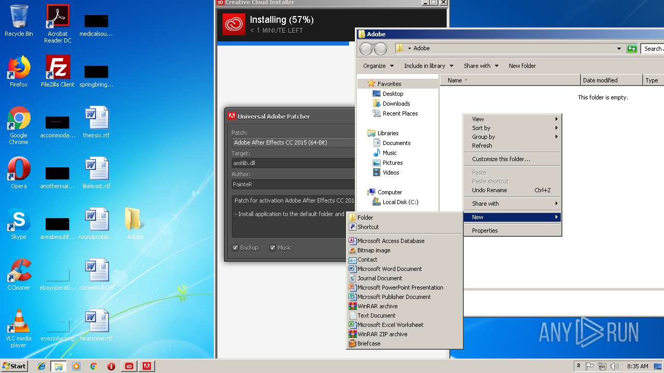The width and height of the screenshot is (664, 373).
Task: Expand the View submenu in context menu
Action: click(x=512, y=119)
